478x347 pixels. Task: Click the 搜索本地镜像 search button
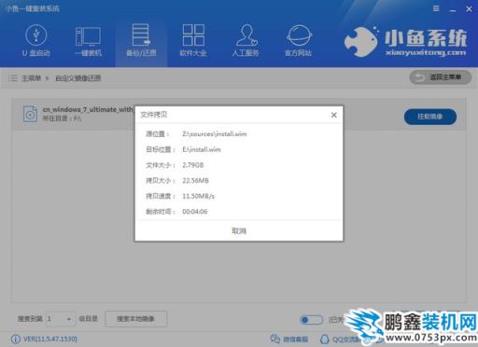click(135, 319)
